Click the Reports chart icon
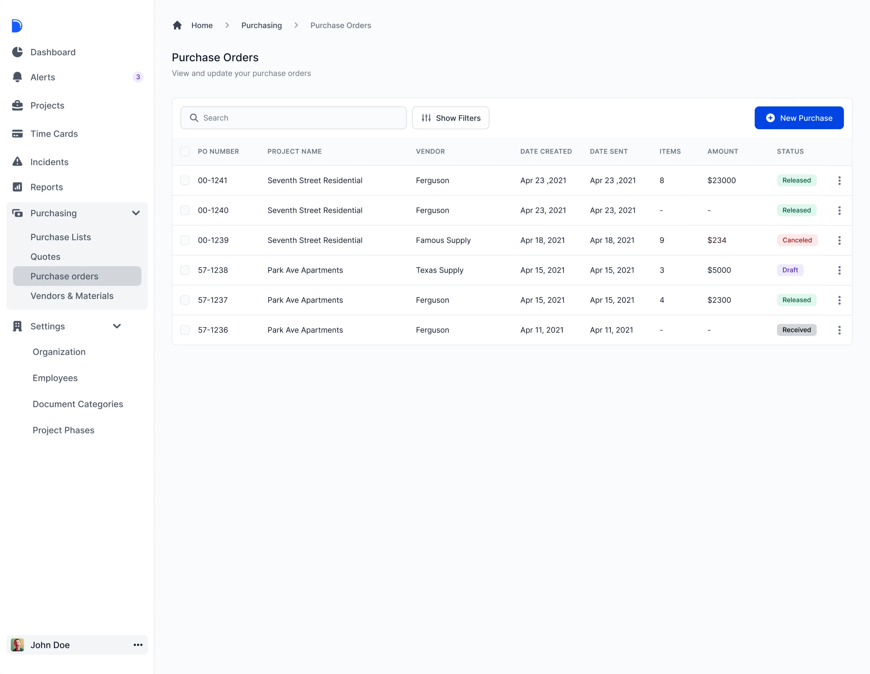 pyautogui.click(x=17, y=187)
